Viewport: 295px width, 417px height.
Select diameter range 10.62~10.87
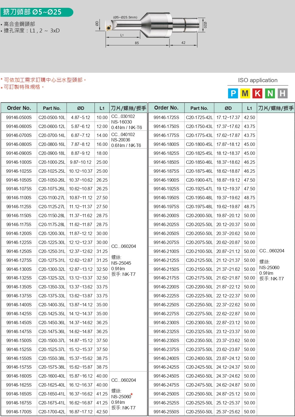coord(81,189)
